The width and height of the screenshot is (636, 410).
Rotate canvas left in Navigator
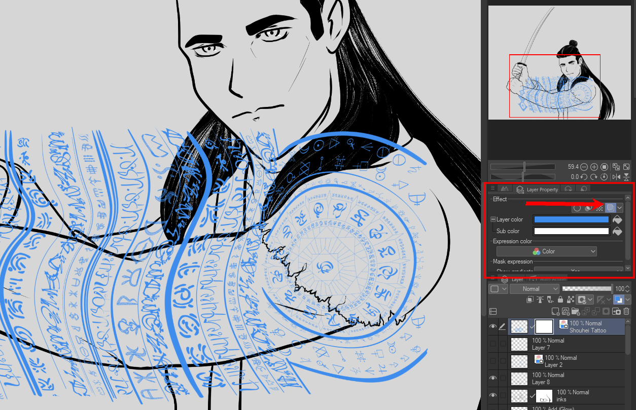click(x=584, y=177)
